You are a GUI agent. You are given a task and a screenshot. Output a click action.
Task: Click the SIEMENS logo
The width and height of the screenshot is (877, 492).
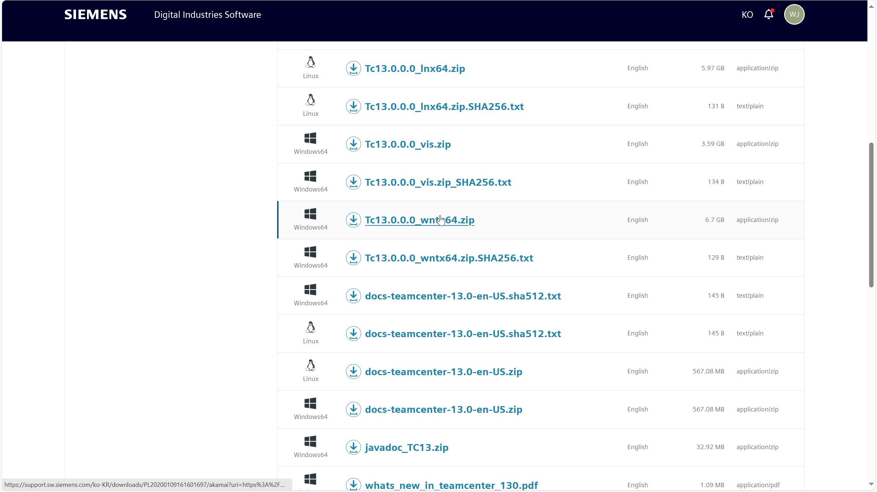pos(95,14)
